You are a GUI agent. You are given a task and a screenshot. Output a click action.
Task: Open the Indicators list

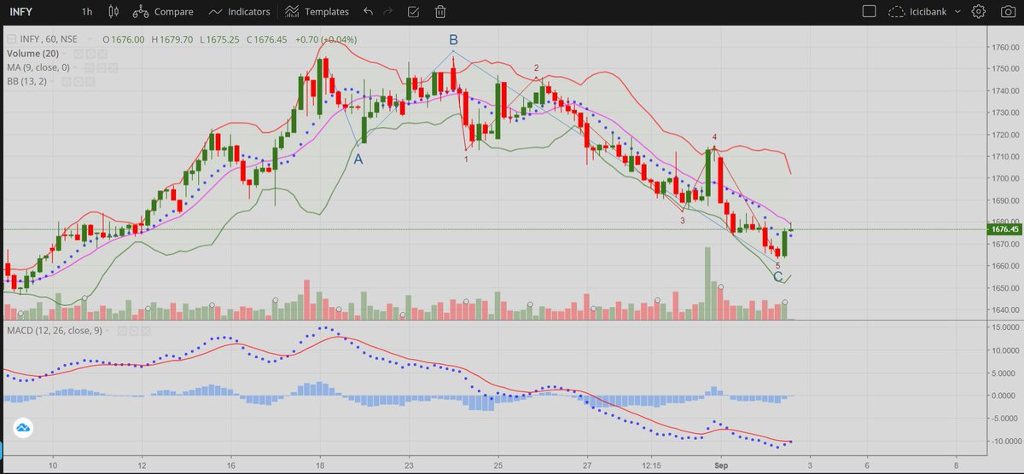[x=240, y=12]
